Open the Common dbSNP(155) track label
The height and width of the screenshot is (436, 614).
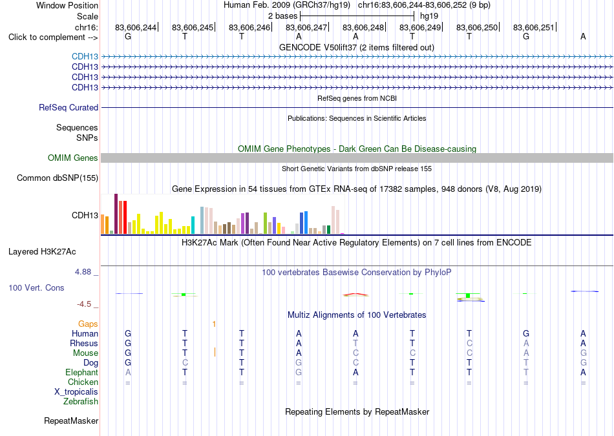coord(57,178)
